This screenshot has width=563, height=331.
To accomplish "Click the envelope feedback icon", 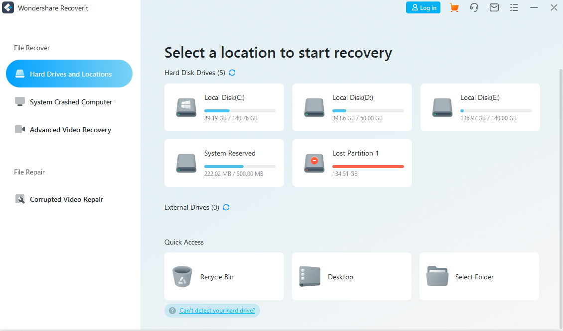I will (x=494, y=7).
